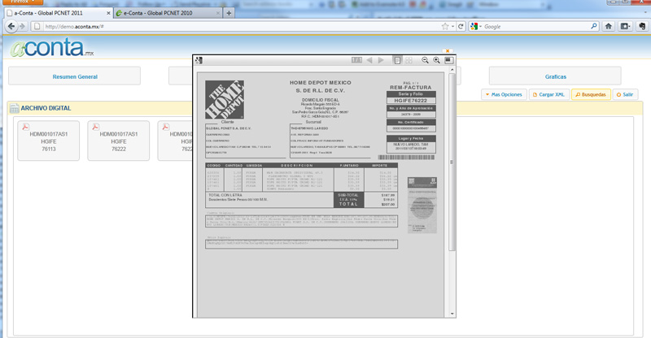
Task: Click the third partially hidden PDF card icon
Action: pyautogui.click(x=166, y=127)
